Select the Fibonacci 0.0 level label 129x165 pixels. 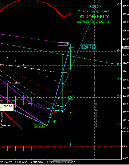[x=119, y=124]
